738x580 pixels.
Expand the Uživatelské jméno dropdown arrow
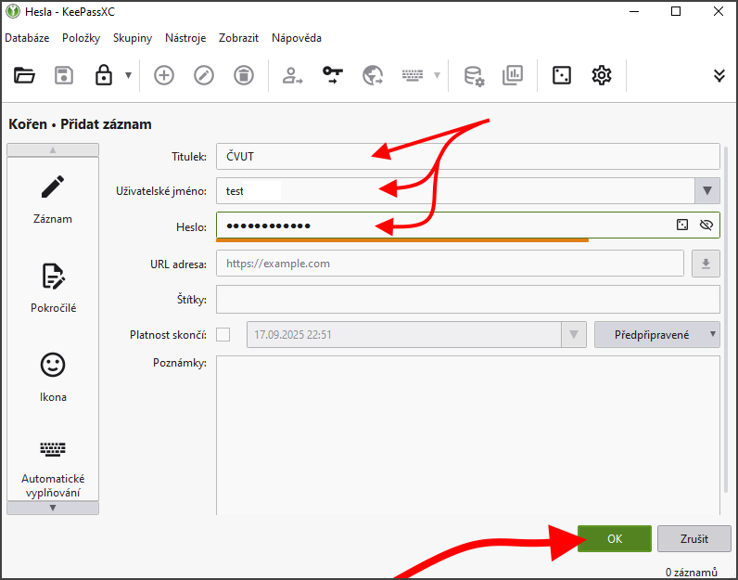707,190
